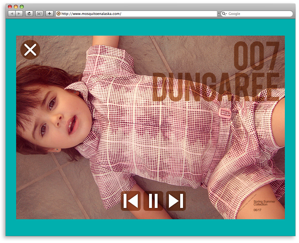299x243 pixels.
Task: Click the site favicon in address bar
Action: click(59, 14)
